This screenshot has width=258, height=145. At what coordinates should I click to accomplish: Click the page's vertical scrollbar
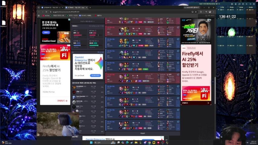[215, 90]
